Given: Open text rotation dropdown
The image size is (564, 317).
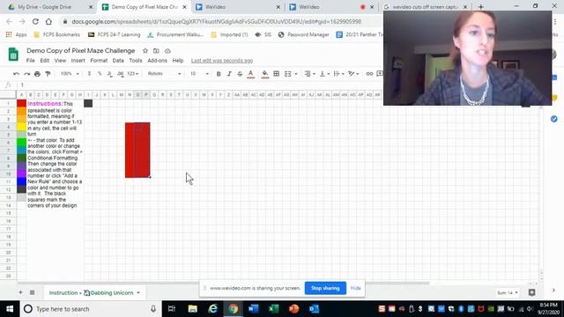Looking at the screenshot, I should (x=353, y=74).
